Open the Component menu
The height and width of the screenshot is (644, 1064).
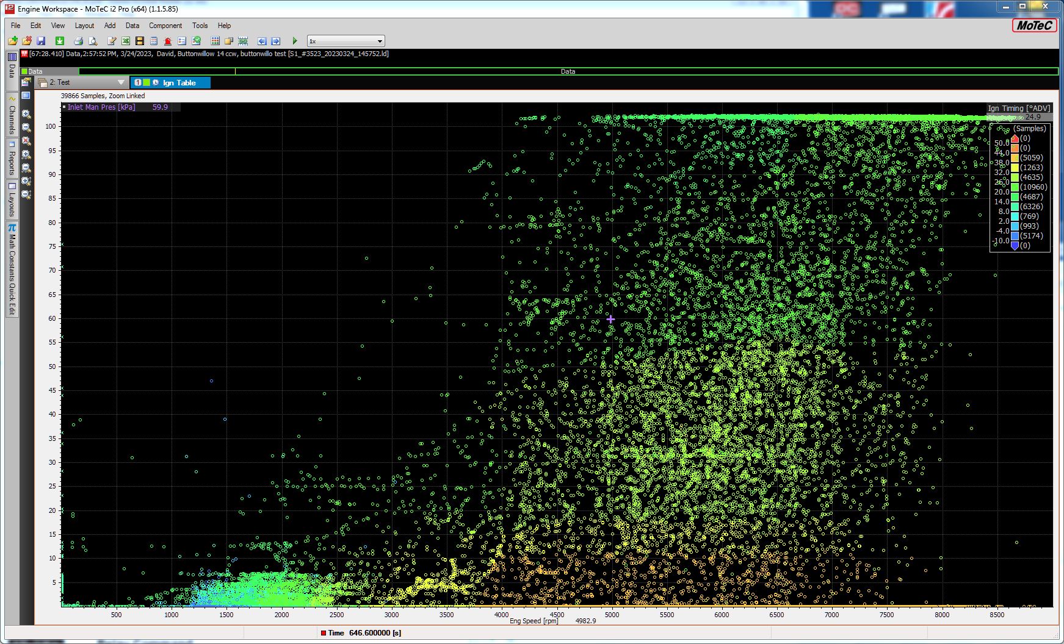click(x=165, y=26)
